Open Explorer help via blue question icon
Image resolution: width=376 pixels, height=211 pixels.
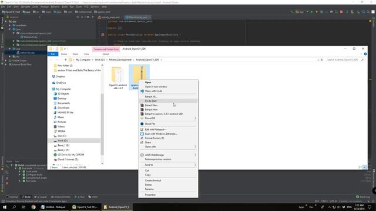365,54
